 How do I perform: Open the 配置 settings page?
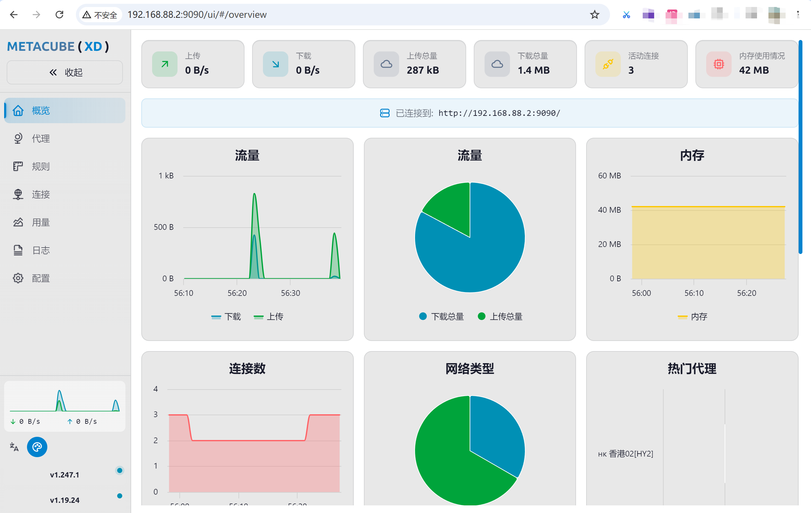65,278
